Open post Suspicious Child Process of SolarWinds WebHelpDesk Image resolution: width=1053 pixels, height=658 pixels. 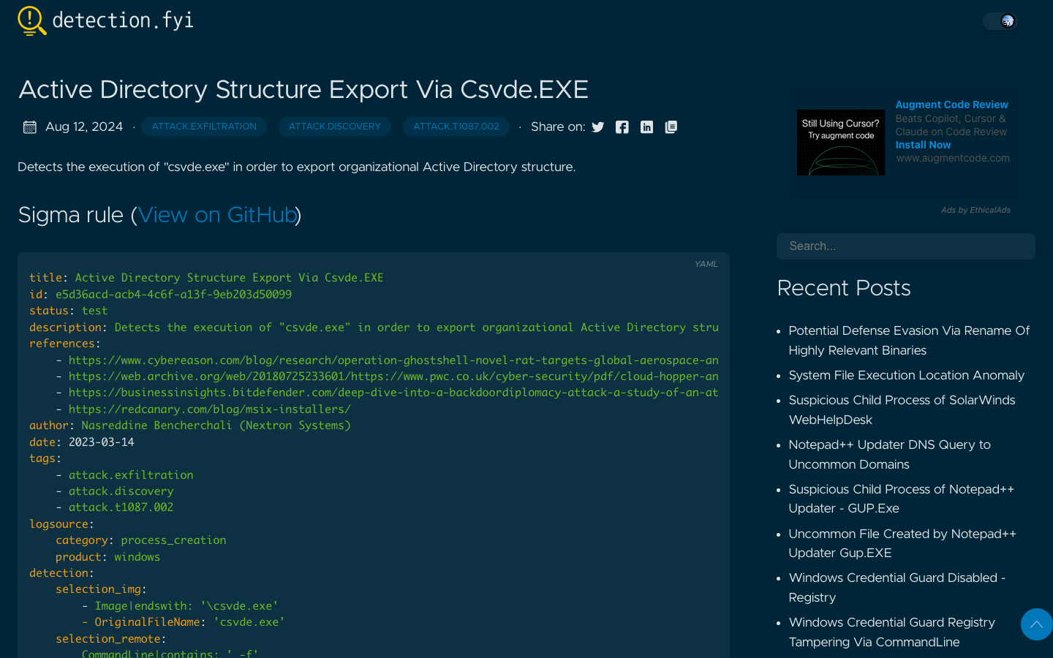(901, 410)
